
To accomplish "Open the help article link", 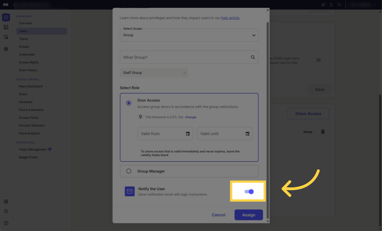I will pos(230,18).
